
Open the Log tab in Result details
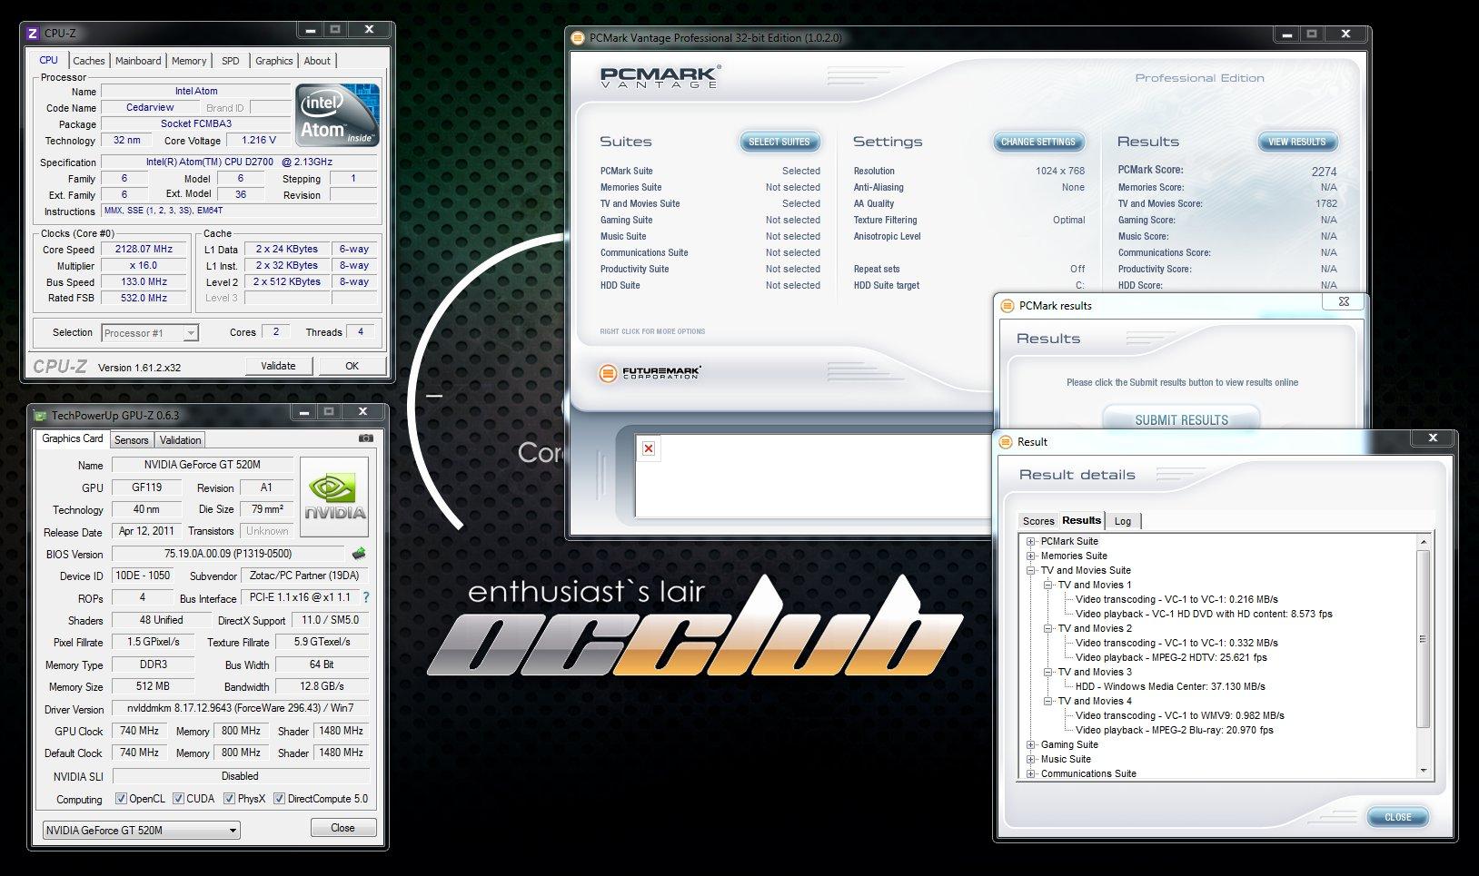click(x=1123, y=521)
